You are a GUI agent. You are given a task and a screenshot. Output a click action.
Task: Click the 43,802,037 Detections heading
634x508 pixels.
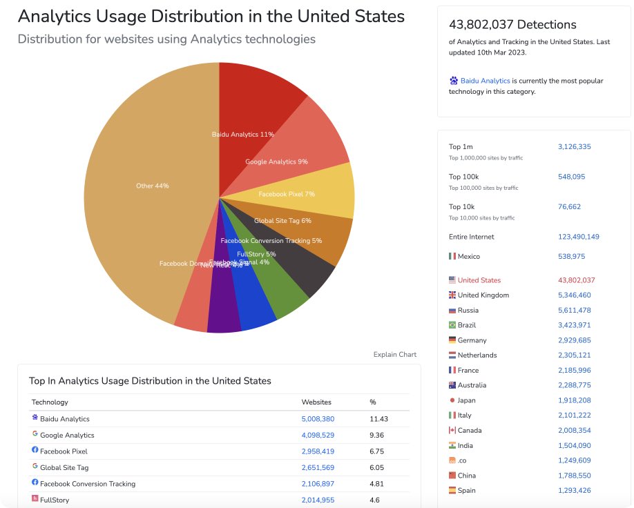(512, 25)
